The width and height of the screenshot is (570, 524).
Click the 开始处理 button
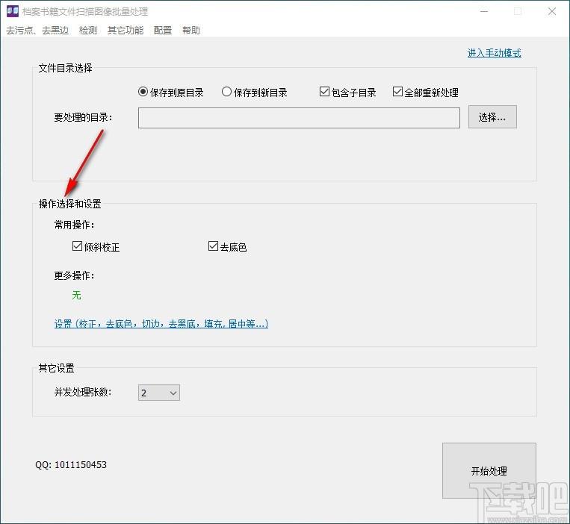[489, 470]
